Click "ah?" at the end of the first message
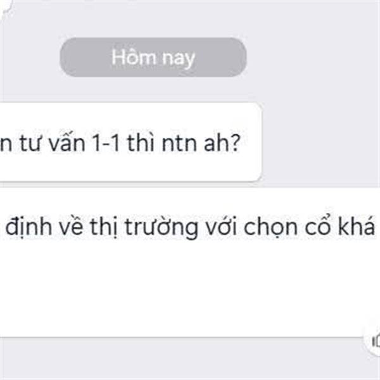380x380 pixels. tap(222, 142)
